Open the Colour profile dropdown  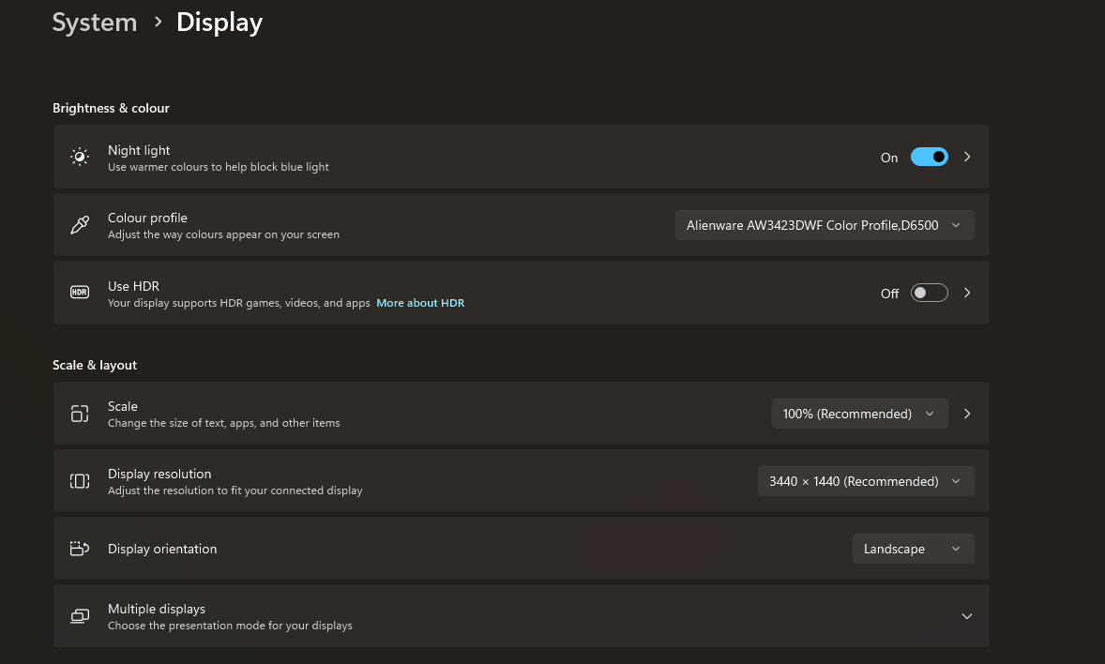(x=825, y=225)
